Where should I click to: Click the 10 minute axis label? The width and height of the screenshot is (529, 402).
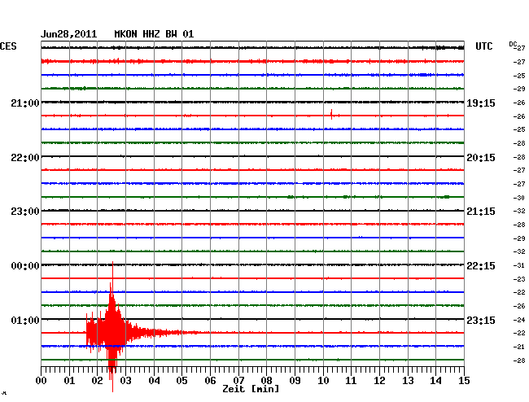[x=323, y=380]
